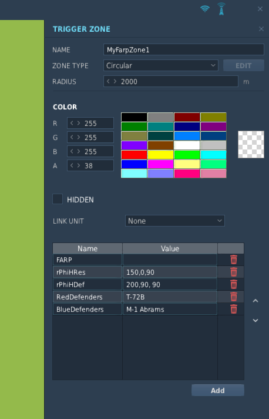269x419 pixels.
Task: Increase G color value arrow
Action: [x=79, y=137]
